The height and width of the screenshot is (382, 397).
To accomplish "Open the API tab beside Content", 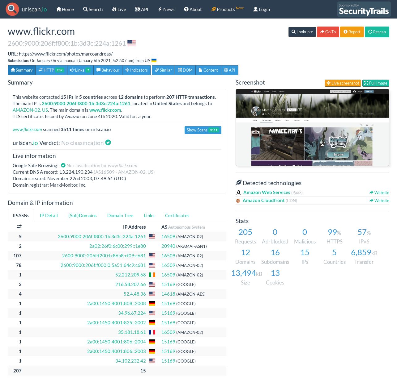I will pos(229,70).
